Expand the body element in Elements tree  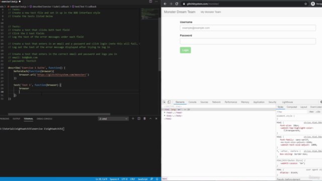[165, 116]
